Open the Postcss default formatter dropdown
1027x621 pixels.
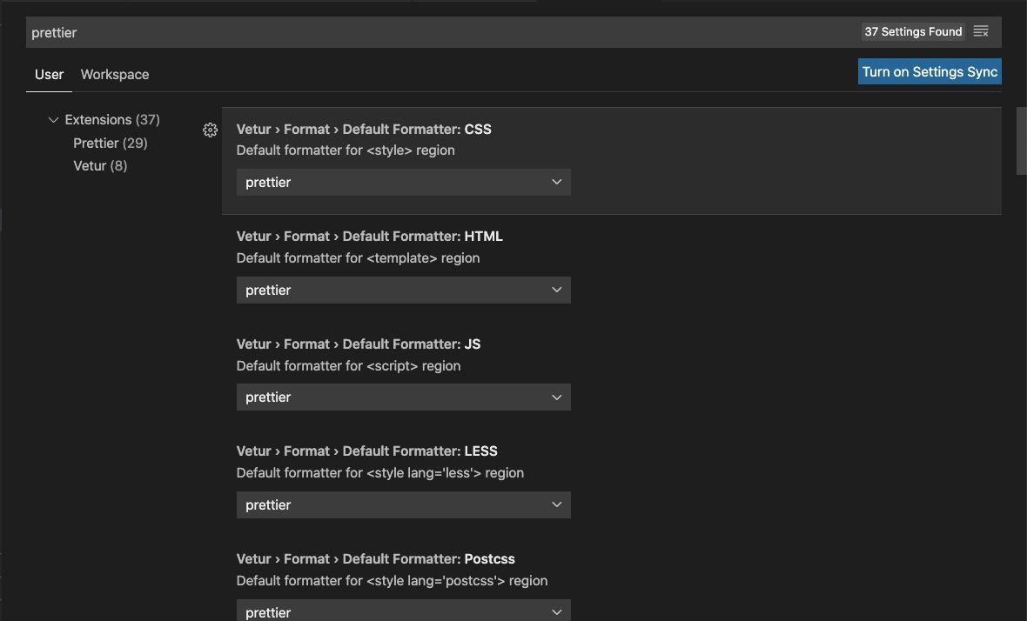(404, 611)
